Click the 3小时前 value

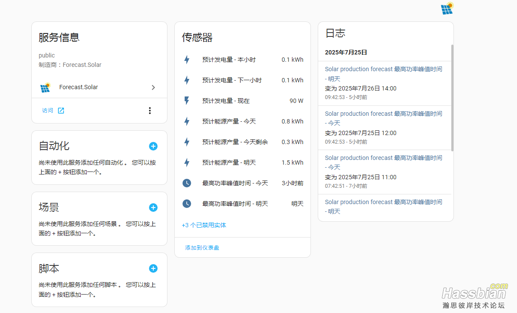click(292, 183)
